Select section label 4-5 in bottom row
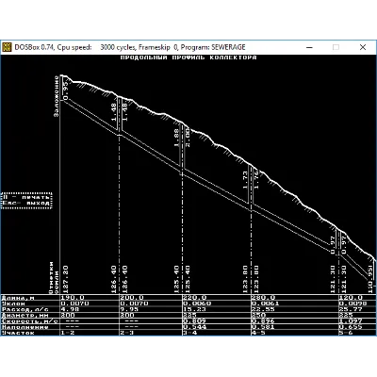Image resolution: width=377 pixels, height=377 pixels. [x=258, y=333]
